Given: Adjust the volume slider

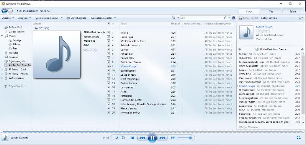Looking at the screenshot, I should coord(185,138).
